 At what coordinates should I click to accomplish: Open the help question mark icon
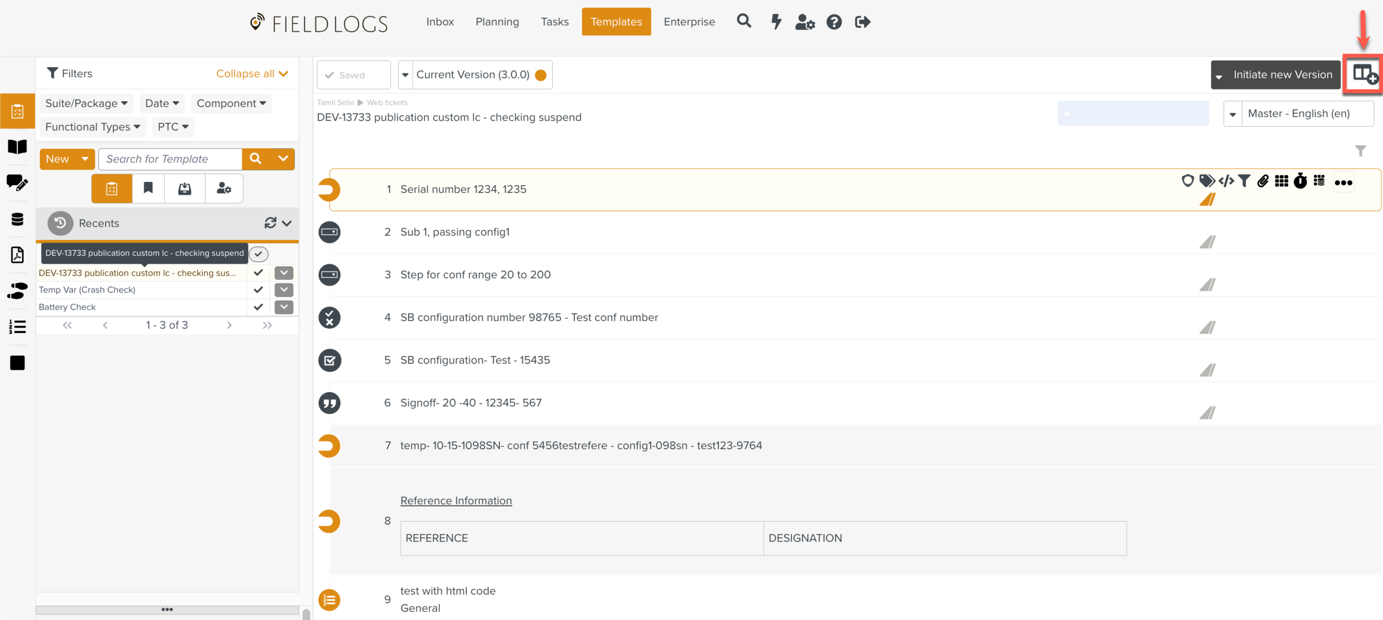[834, 22]
